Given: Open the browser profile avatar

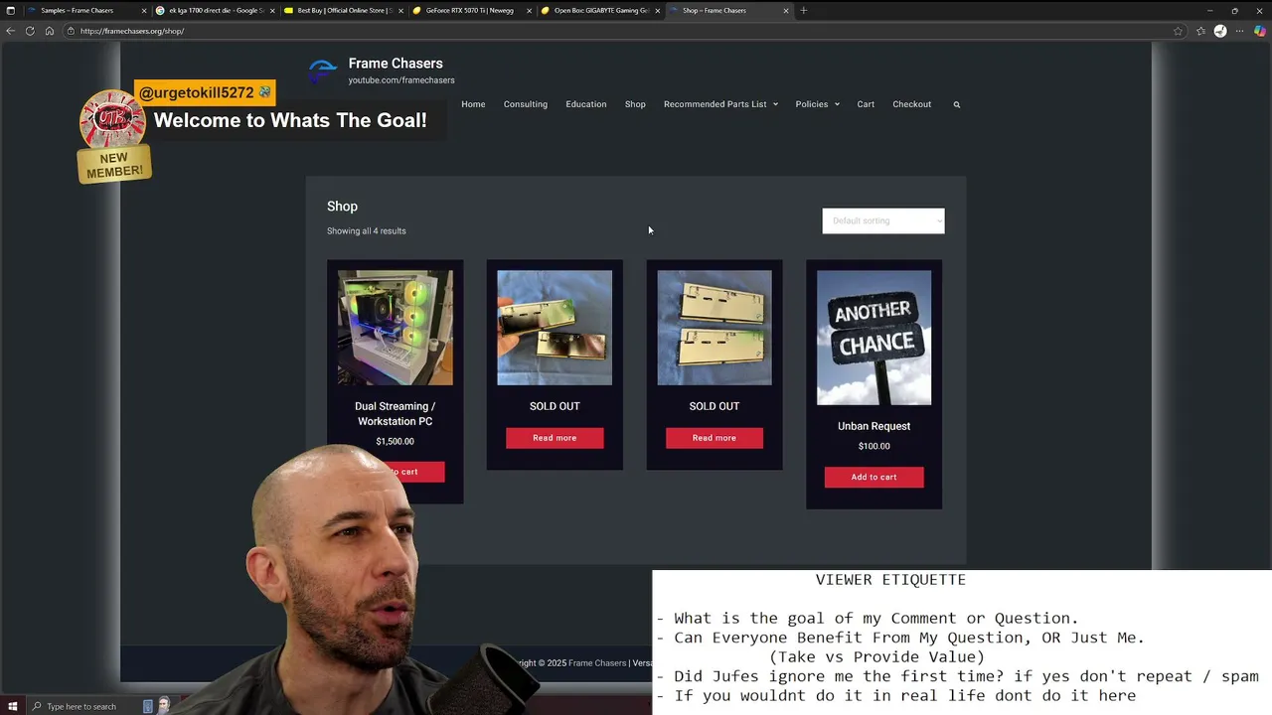Looking at the screenshot, I should pos(1220,31).
